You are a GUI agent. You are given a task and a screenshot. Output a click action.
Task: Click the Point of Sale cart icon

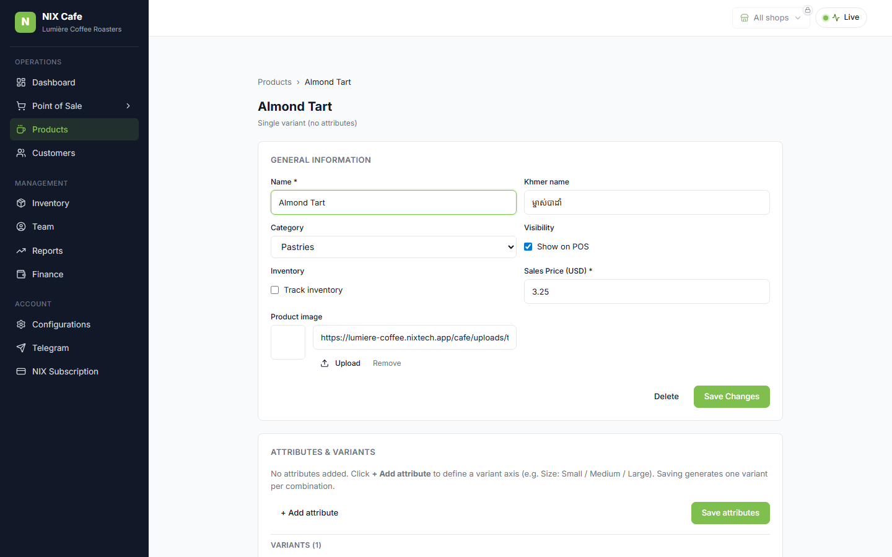21,106
